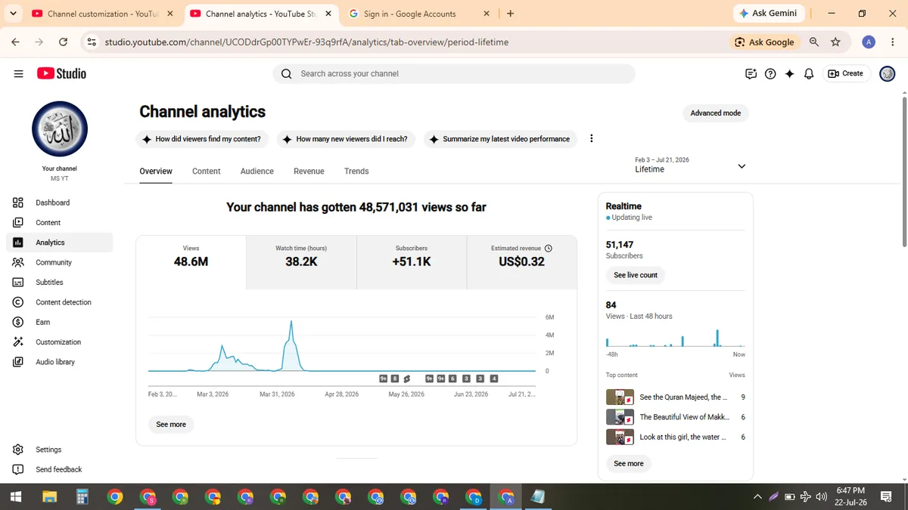Image resolution: width=908 pixels, height=510 pixels.
Task: Open Chrome's three-dot menu
Action: click(x=892, y=42)
